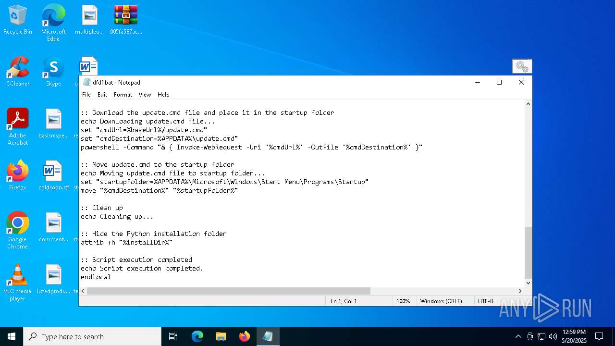
Task: Open the Recycle Bin desktop icon
Action: (x=18, y=20)
